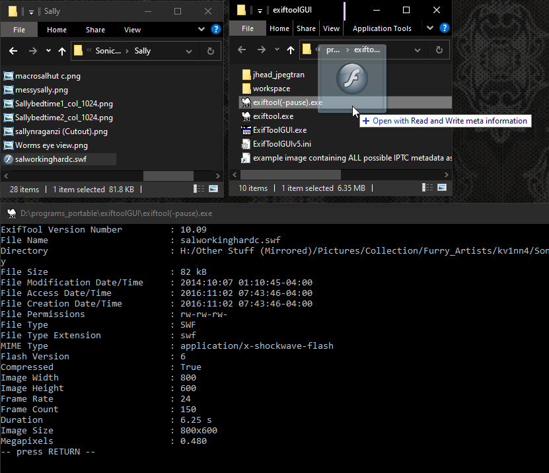
Task: Switch Sally window to details view
Action: coord(199,189)
